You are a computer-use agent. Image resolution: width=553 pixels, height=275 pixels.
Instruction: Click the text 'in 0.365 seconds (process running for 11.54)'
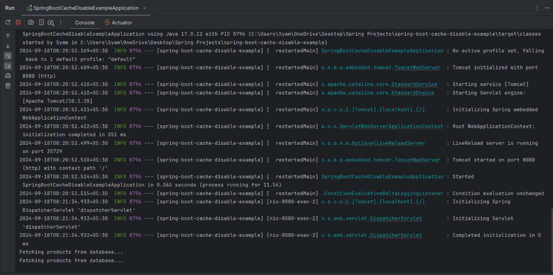coord(215,185)
